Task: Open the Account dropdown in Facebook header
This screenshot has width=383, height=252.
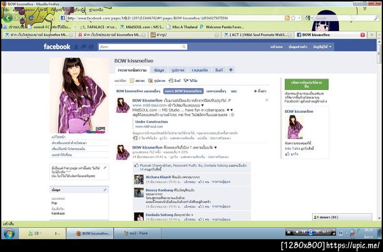Action: [322, 47]
